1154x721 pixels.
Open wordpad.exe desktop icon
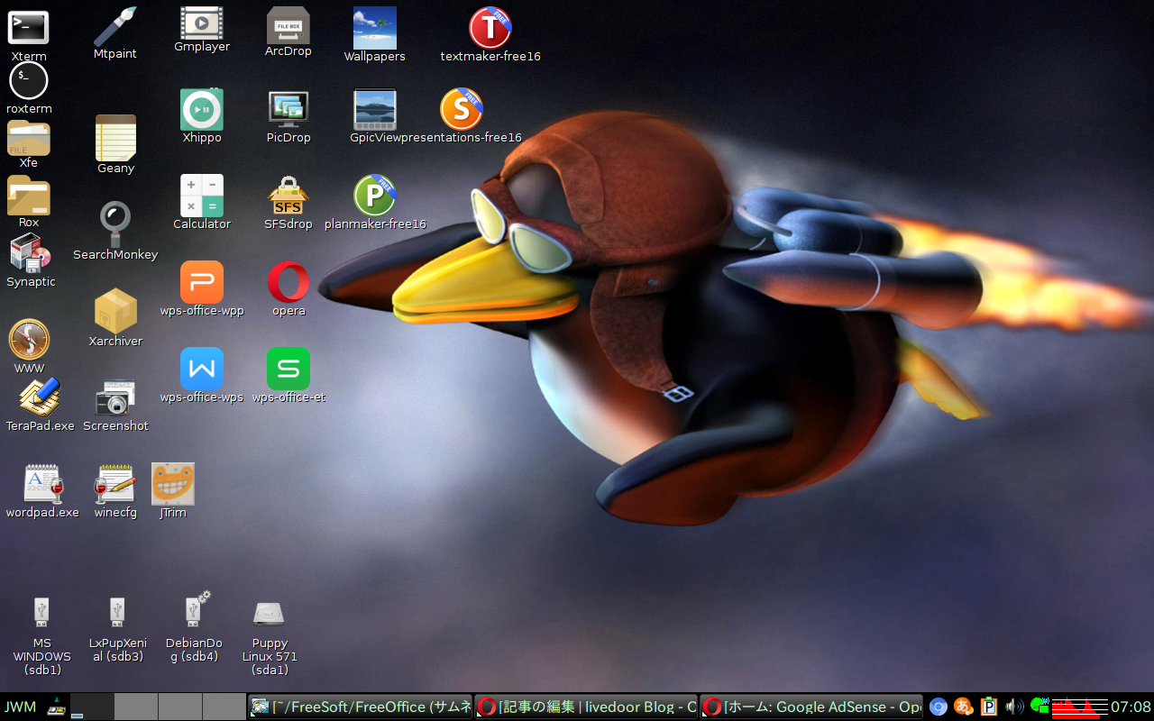coord(42,484)
